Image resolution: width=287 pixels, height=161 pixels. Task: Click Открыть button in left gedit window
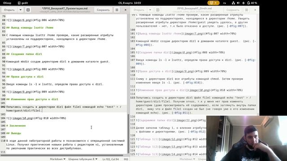9,10
